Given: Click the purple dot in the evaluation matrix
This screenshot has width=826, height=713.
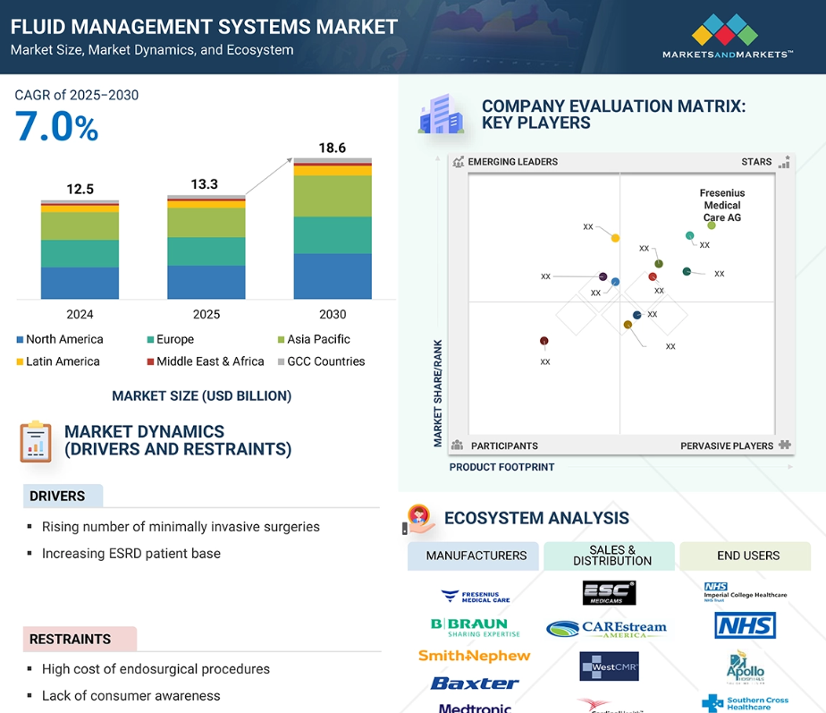Looking at the screenshot, I should click(603, 276).
